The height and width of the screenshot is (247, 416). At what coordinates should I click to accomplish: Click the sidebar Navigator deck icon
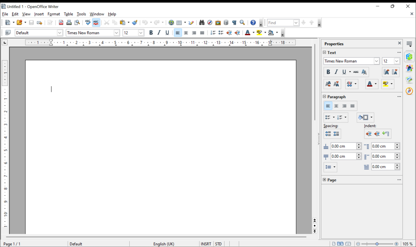(409, 91)
